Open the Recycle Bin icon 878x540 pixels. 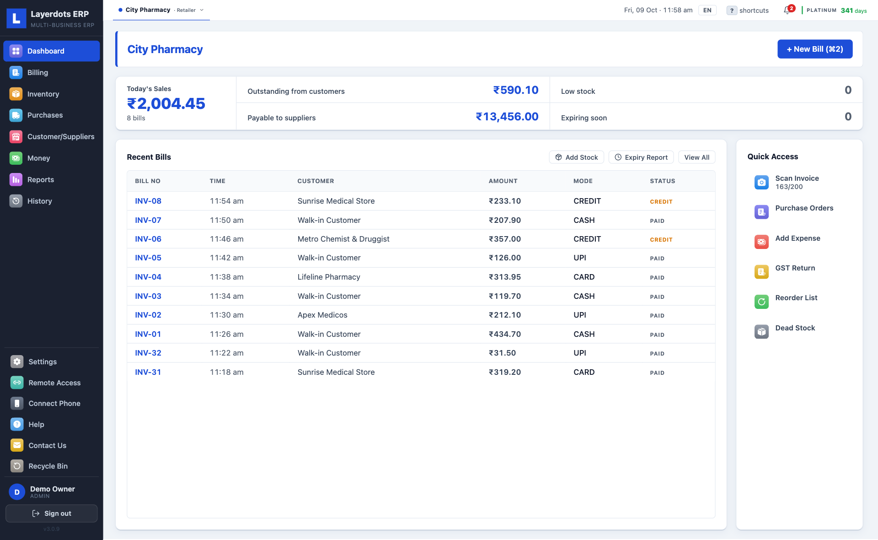(x=17, y=466)
